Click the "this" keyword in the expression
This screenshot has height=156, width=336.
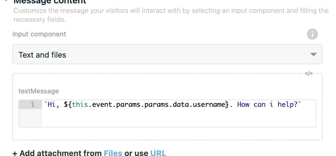coord(80,105)
